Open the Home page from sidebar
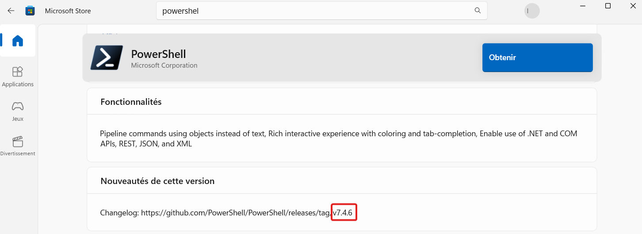Image resolution: width=642 pixels, height=234 pixels. 18,41
